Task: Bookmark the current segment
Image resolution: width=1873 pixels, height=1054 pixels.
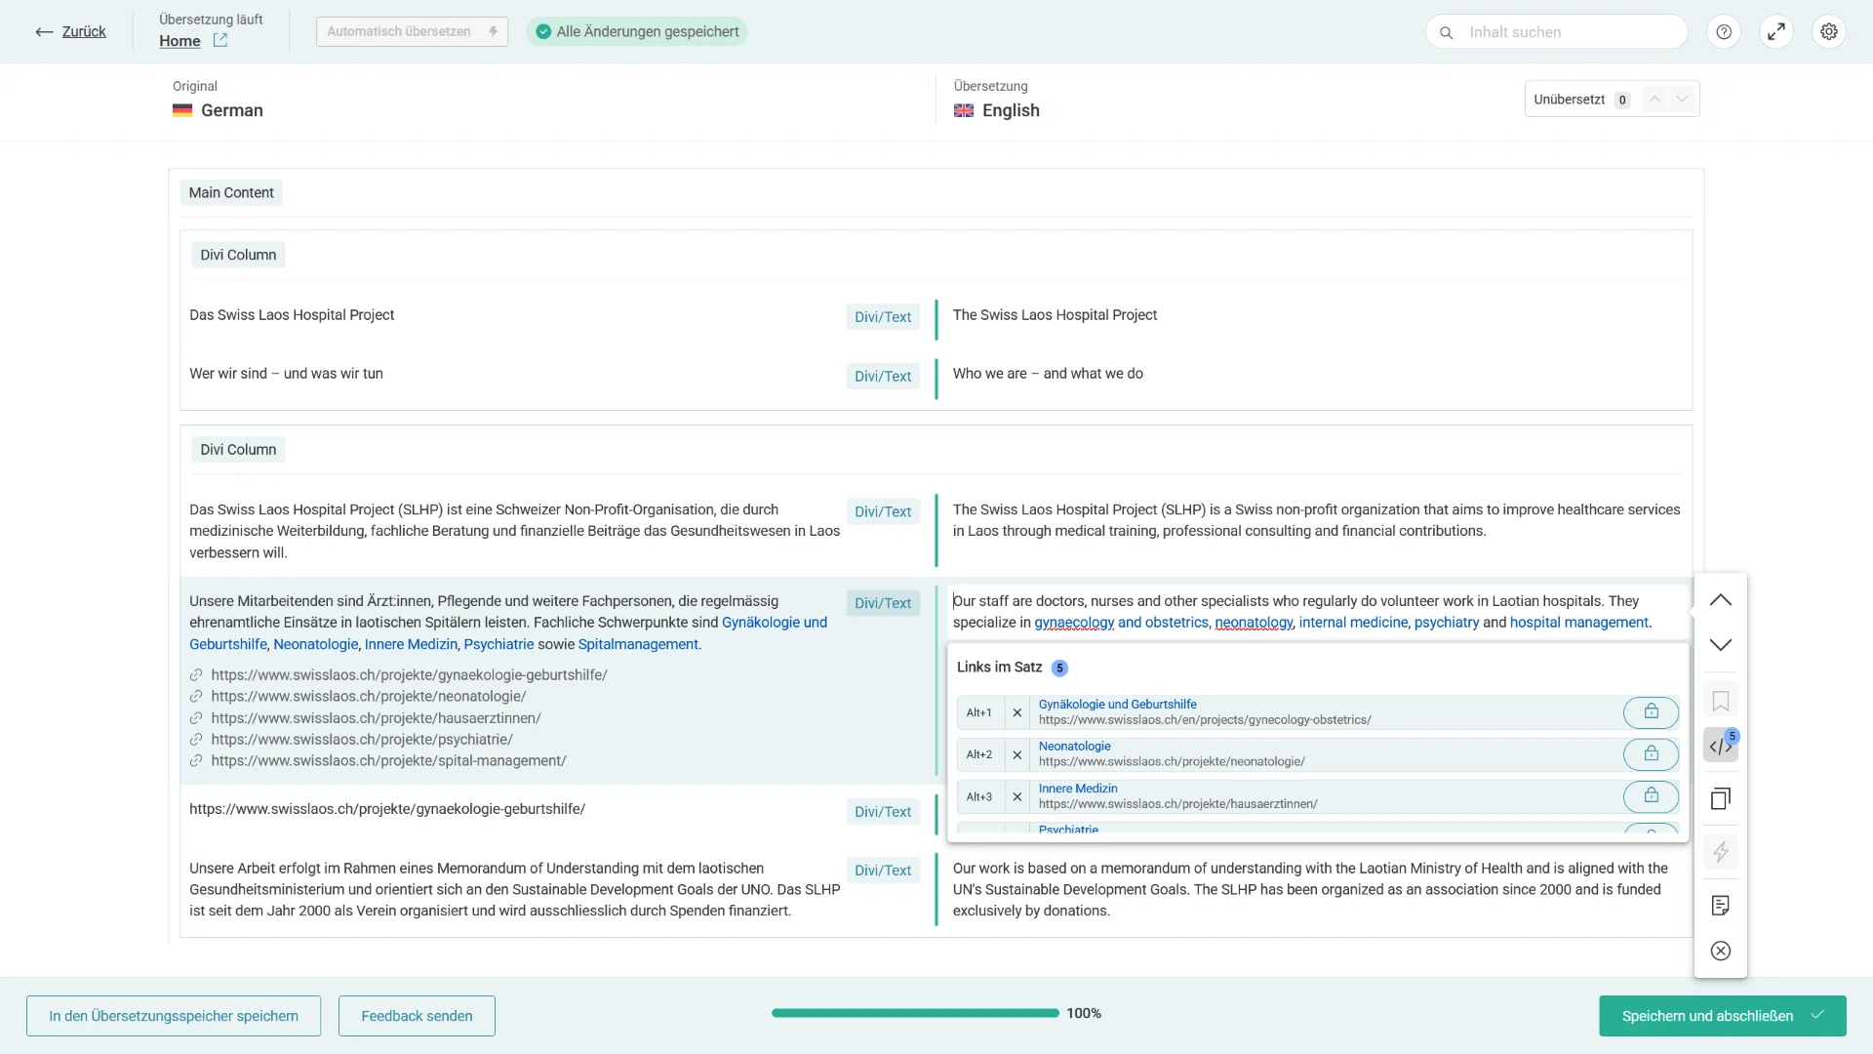Action: [x=1721, y=701]
